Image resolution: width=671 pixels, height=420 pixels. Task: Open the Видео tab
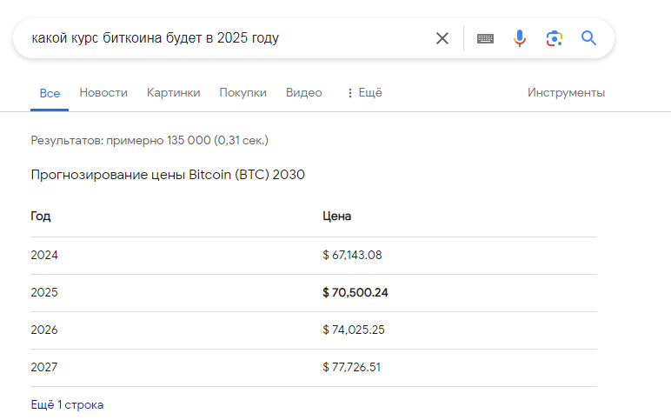(304, 92)
